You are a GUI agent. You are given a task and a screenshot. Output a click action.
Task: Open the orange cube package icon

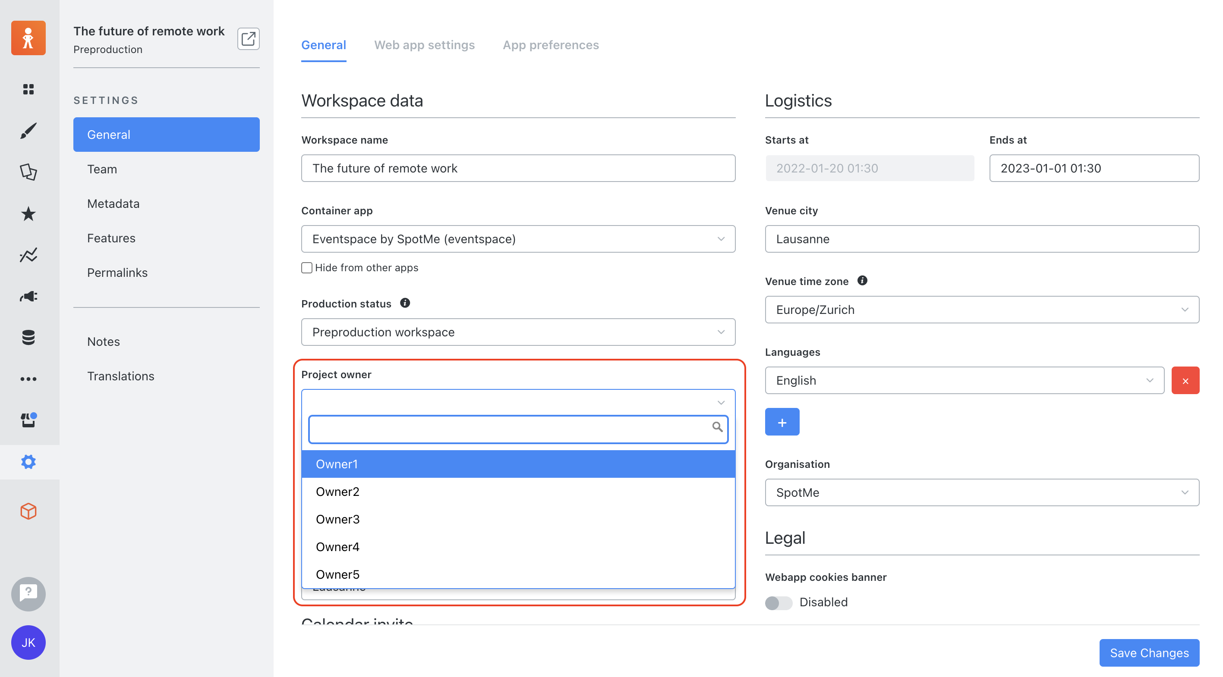pos(28,511)
